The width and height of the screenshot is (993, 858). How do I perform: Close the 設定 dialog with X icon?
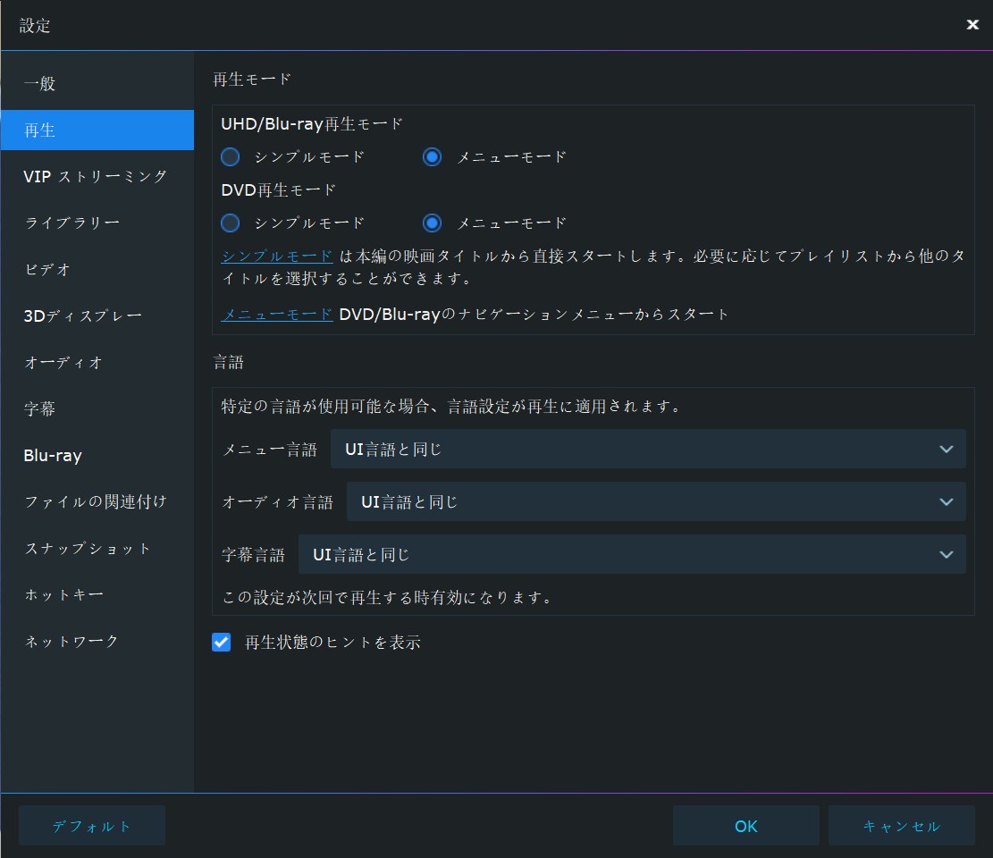click(972, 25)
